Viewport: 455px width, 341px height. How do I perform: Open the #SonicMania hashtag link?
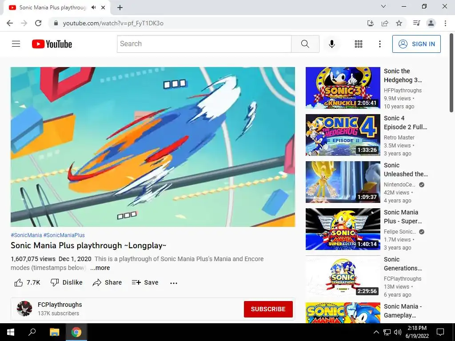coord(26,235)
